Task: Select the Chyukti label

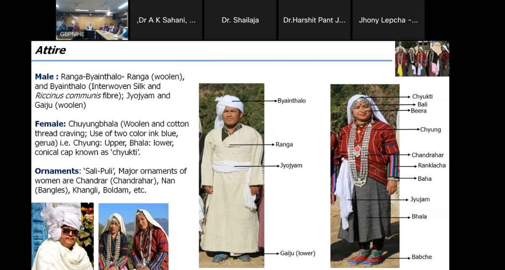Action: (422, 97)
